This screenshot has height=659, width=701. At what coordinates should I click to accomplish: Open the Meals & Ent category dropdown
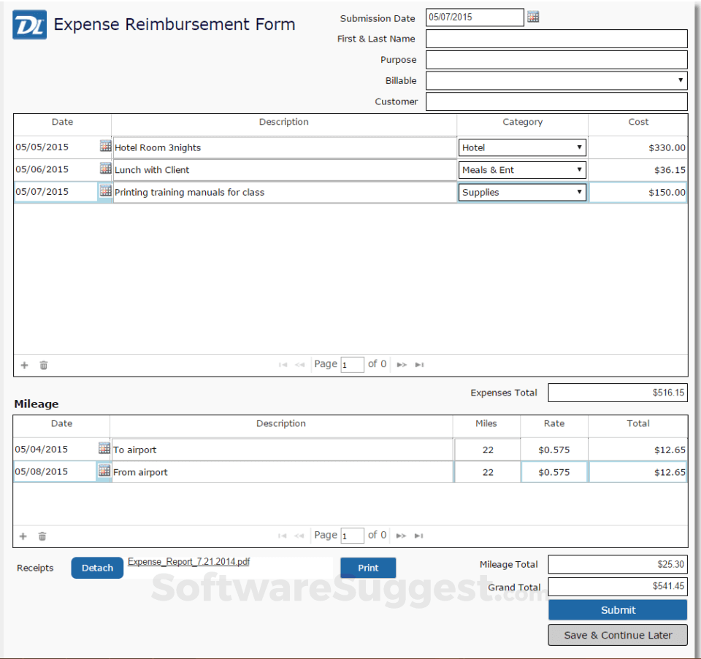pos(581,169)
